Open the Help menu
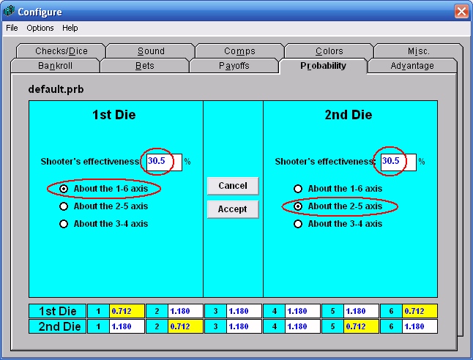This screenshot has height=360, width=473. (x=70, y=28)
